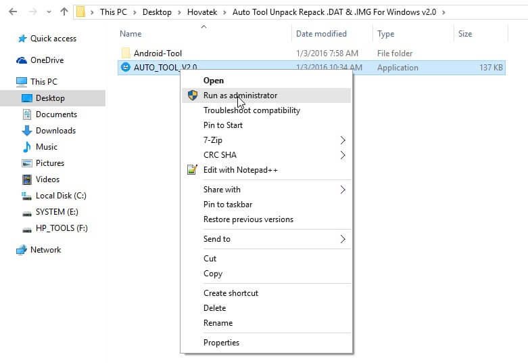Expand chevron after Hovatek breadcrumb
The height and width of the screenshot is (363, 528).
pyautogui.click(x=224, y=12)
